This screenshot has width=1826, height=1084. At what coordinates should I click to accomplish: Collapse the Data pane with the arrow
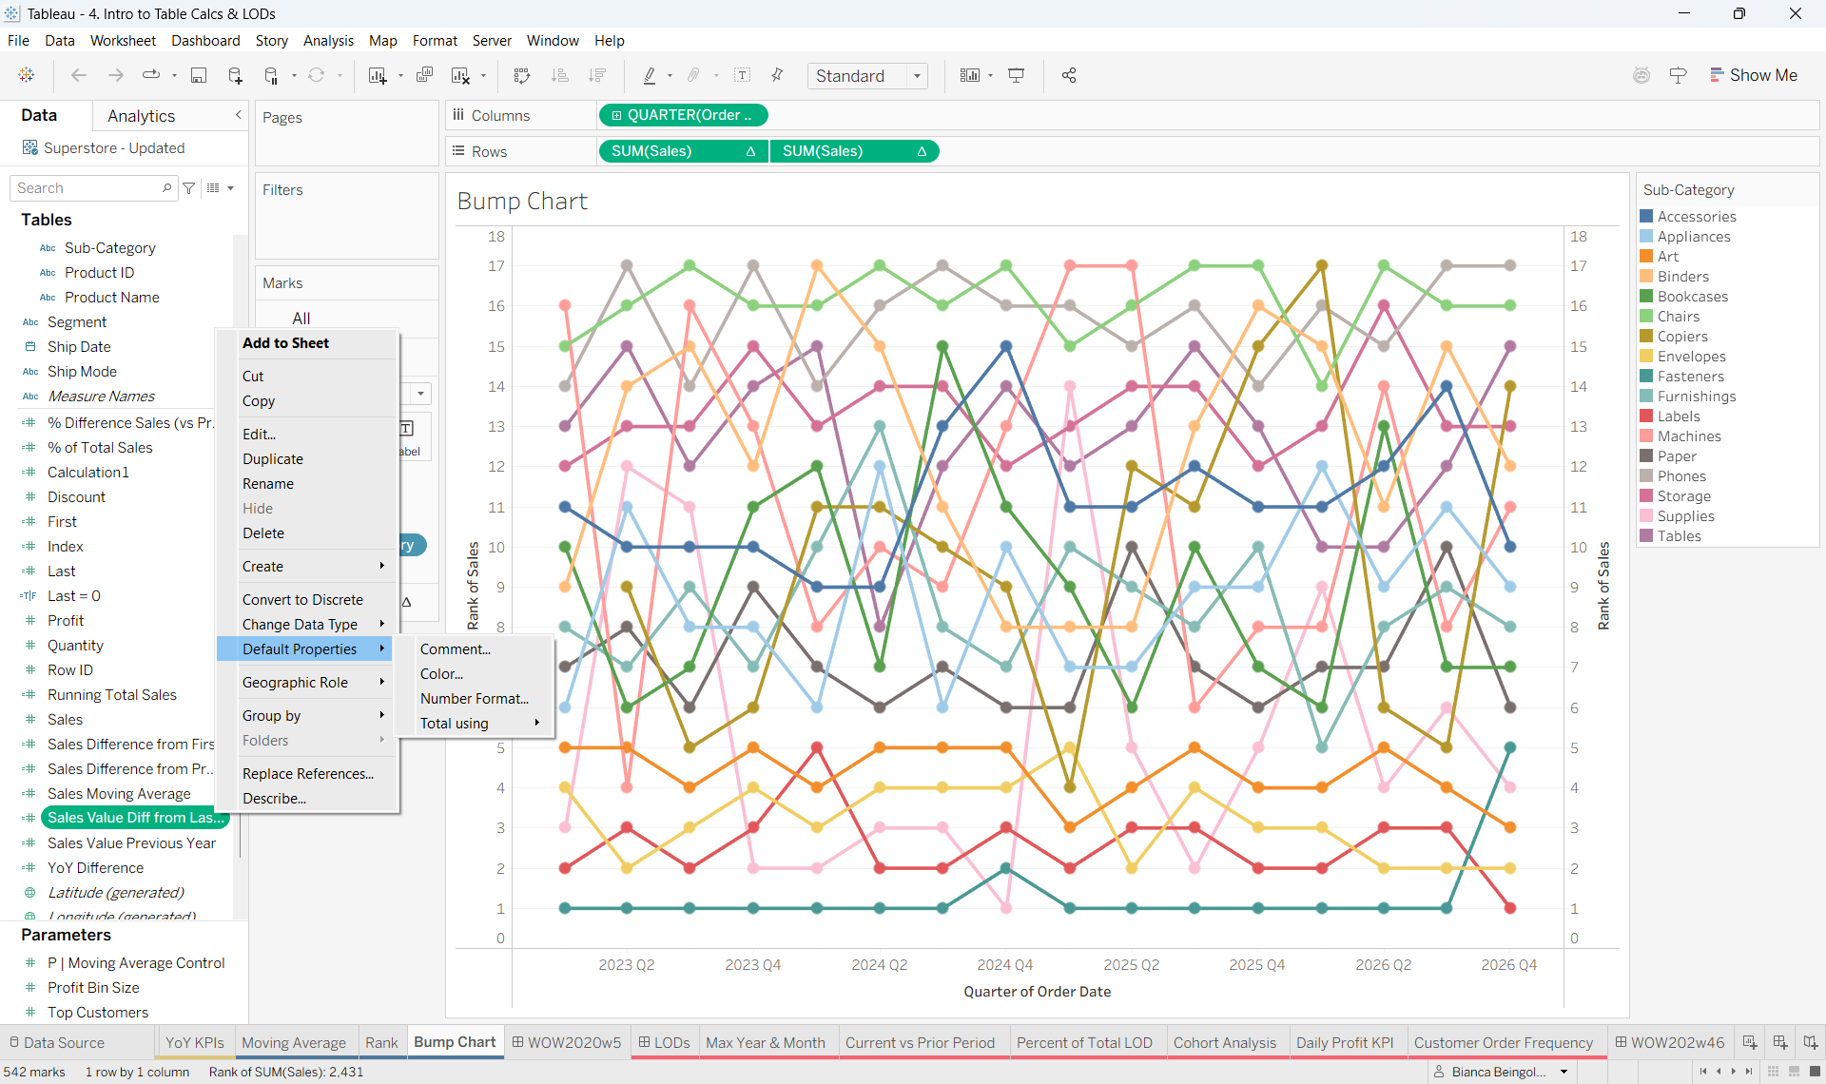point(239,115)
